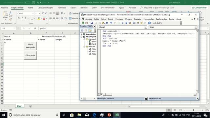Close the Verificação imediata pane
Screen dimensions: 210x118
(146, 99)
